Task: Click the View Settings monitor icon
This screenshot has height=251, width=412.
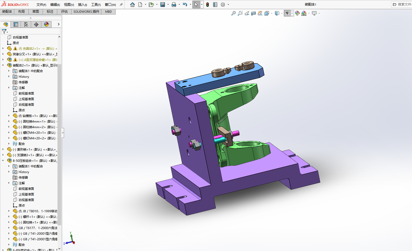Action: click(314, 13)
